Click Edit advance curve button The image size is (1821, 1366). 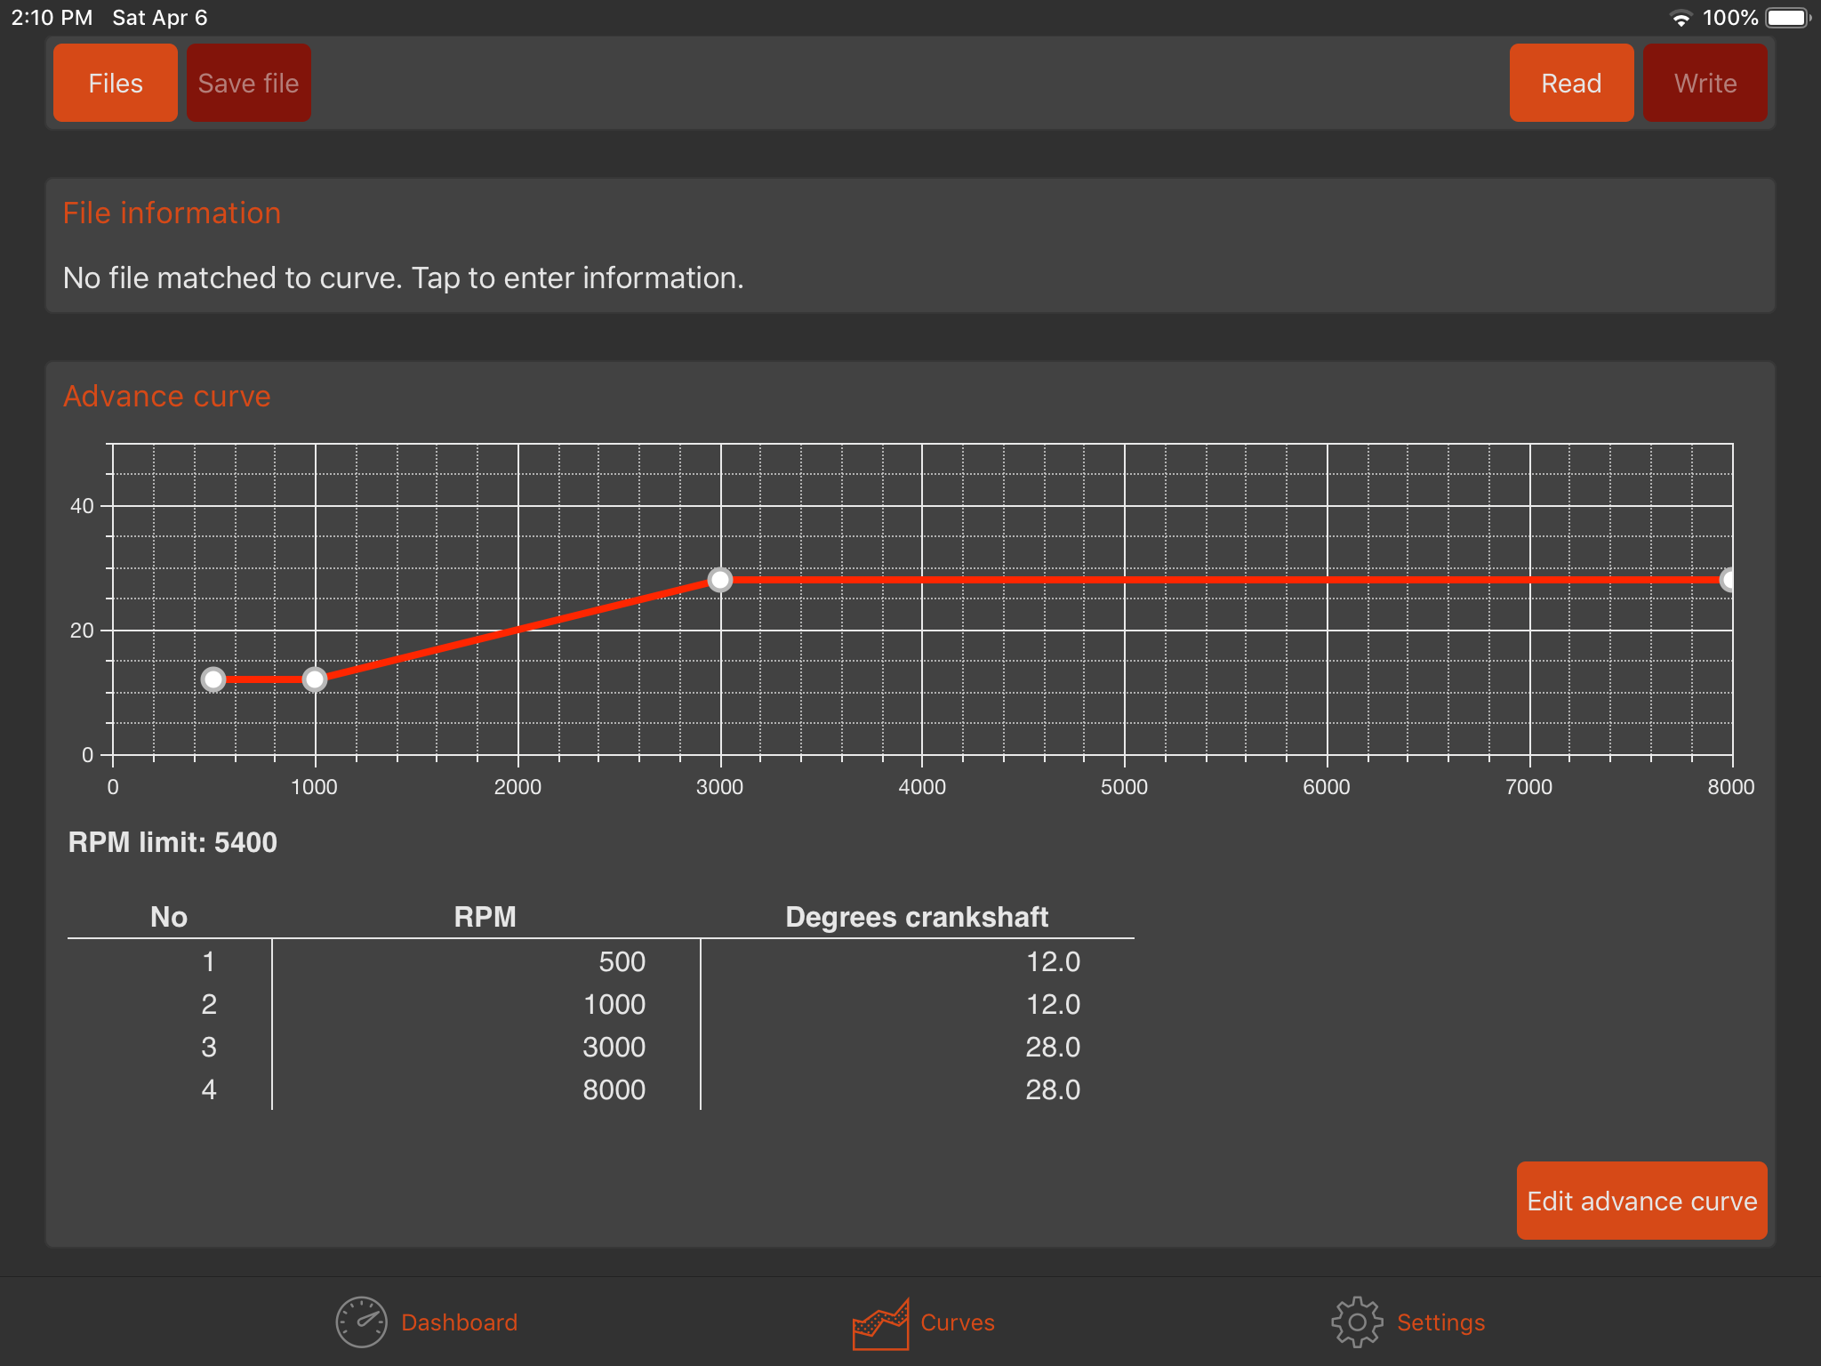coord(1641,1201)
